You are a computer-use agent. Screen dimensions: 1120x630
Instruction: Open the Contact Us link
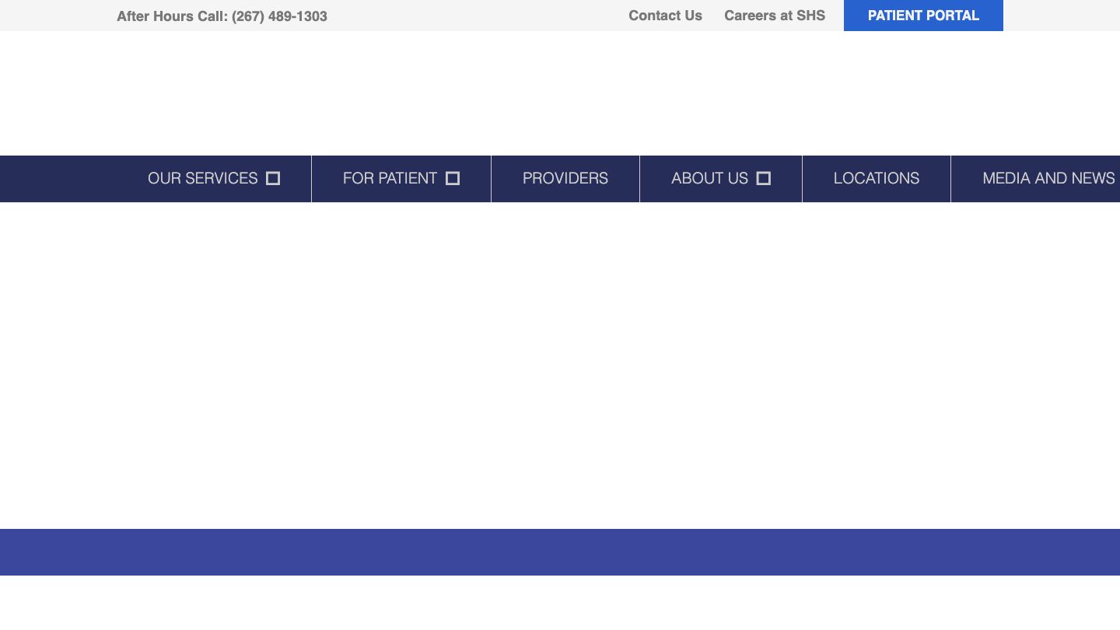pos(665,16)
